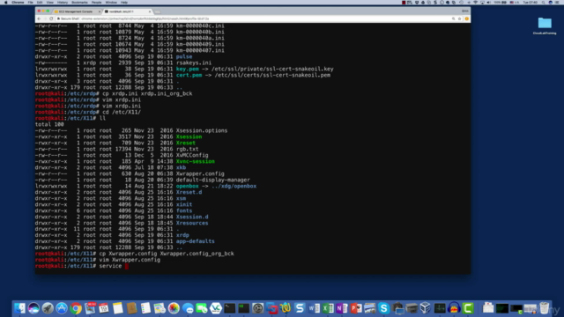Reload the page with the refresh button
The width and height of the screenshot is (564, 317).
51,18
